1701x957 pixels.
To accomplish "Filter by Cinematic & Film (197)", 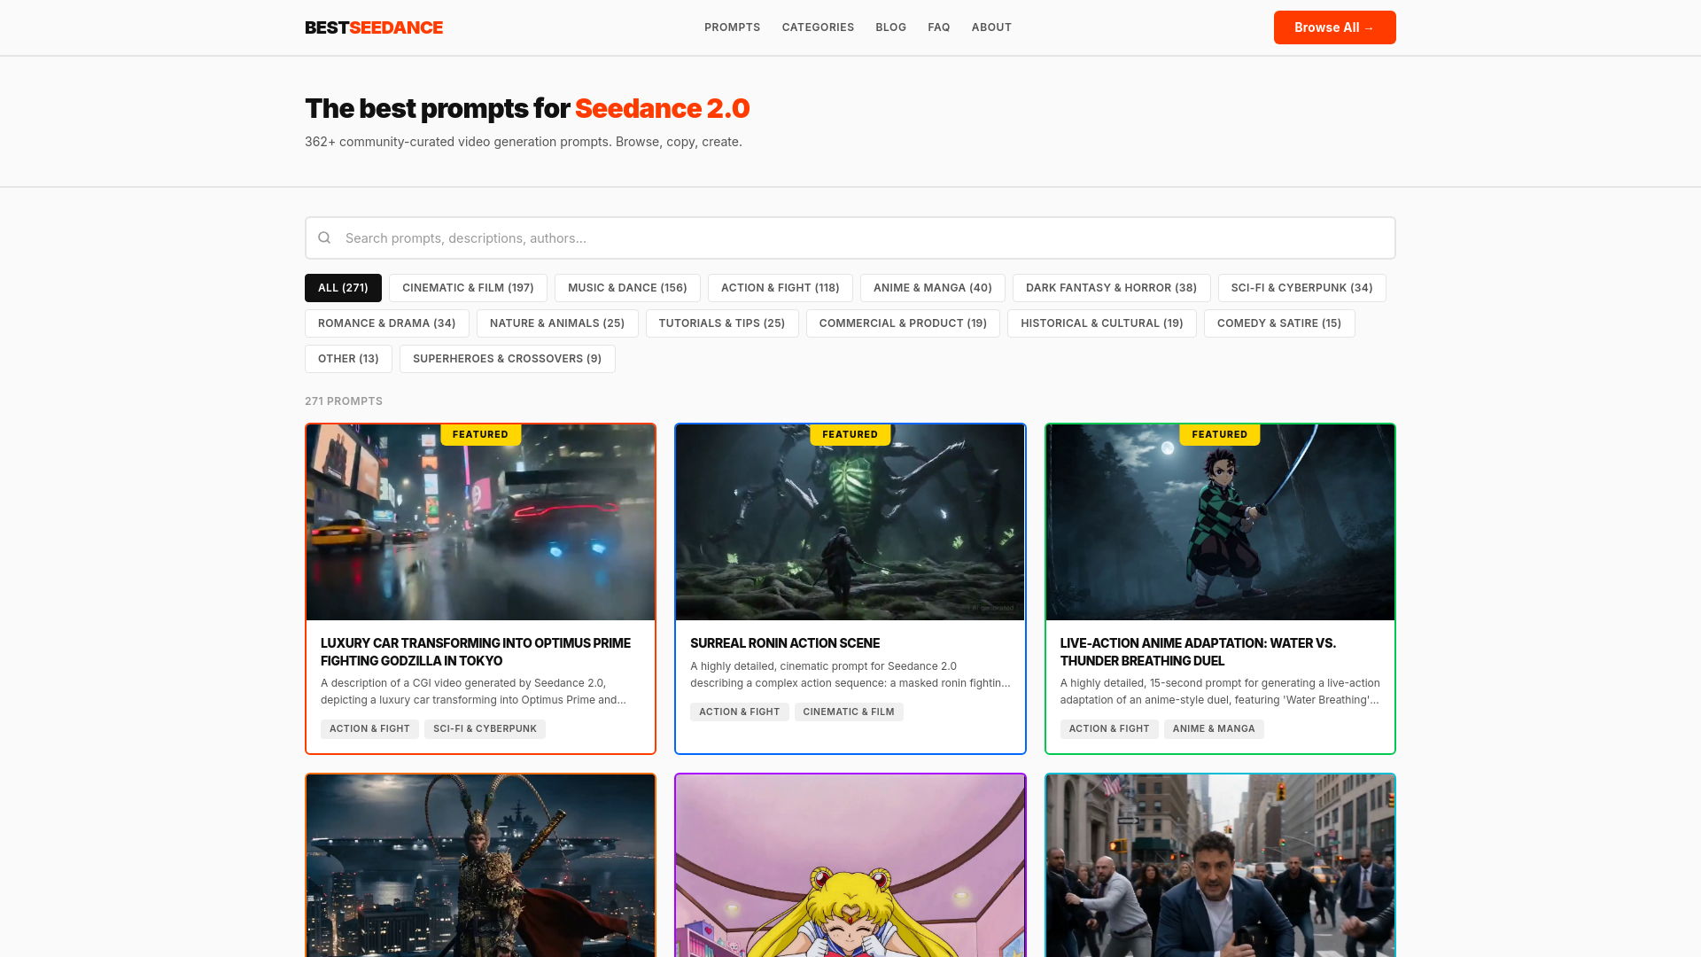I will (x=468, y=288).
